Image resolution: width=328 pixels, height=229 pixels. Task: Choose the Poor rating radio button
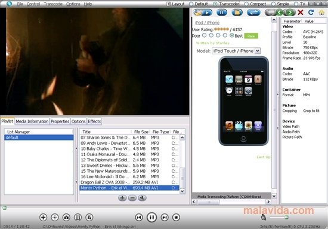(x=205, y=35)
